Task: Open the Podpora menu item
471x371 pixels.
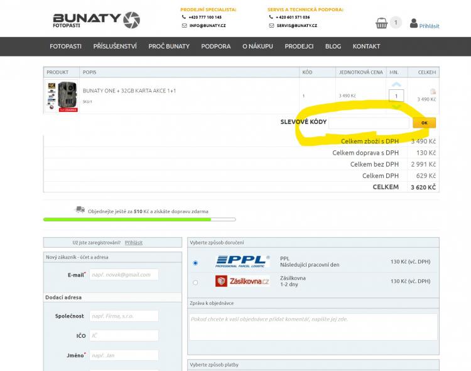Action: point(216,47)
